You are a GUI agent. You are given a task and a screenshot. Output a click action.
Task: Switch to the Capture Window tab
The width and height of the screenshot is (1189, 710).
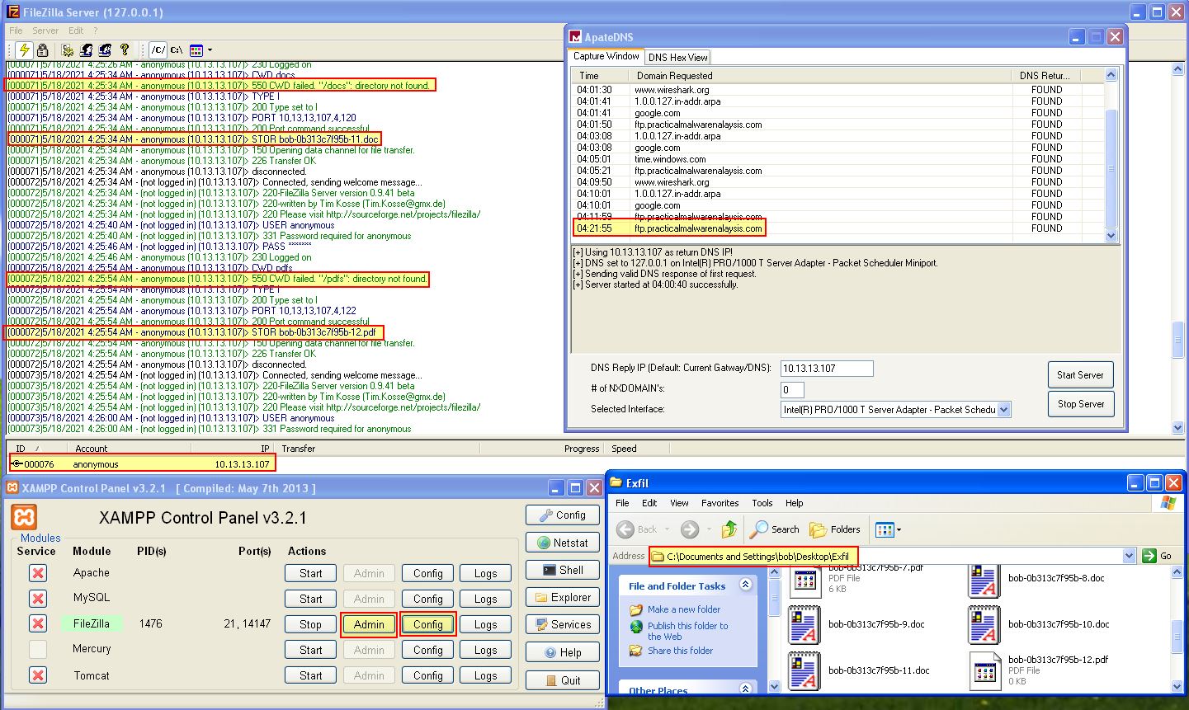(606, 56)
